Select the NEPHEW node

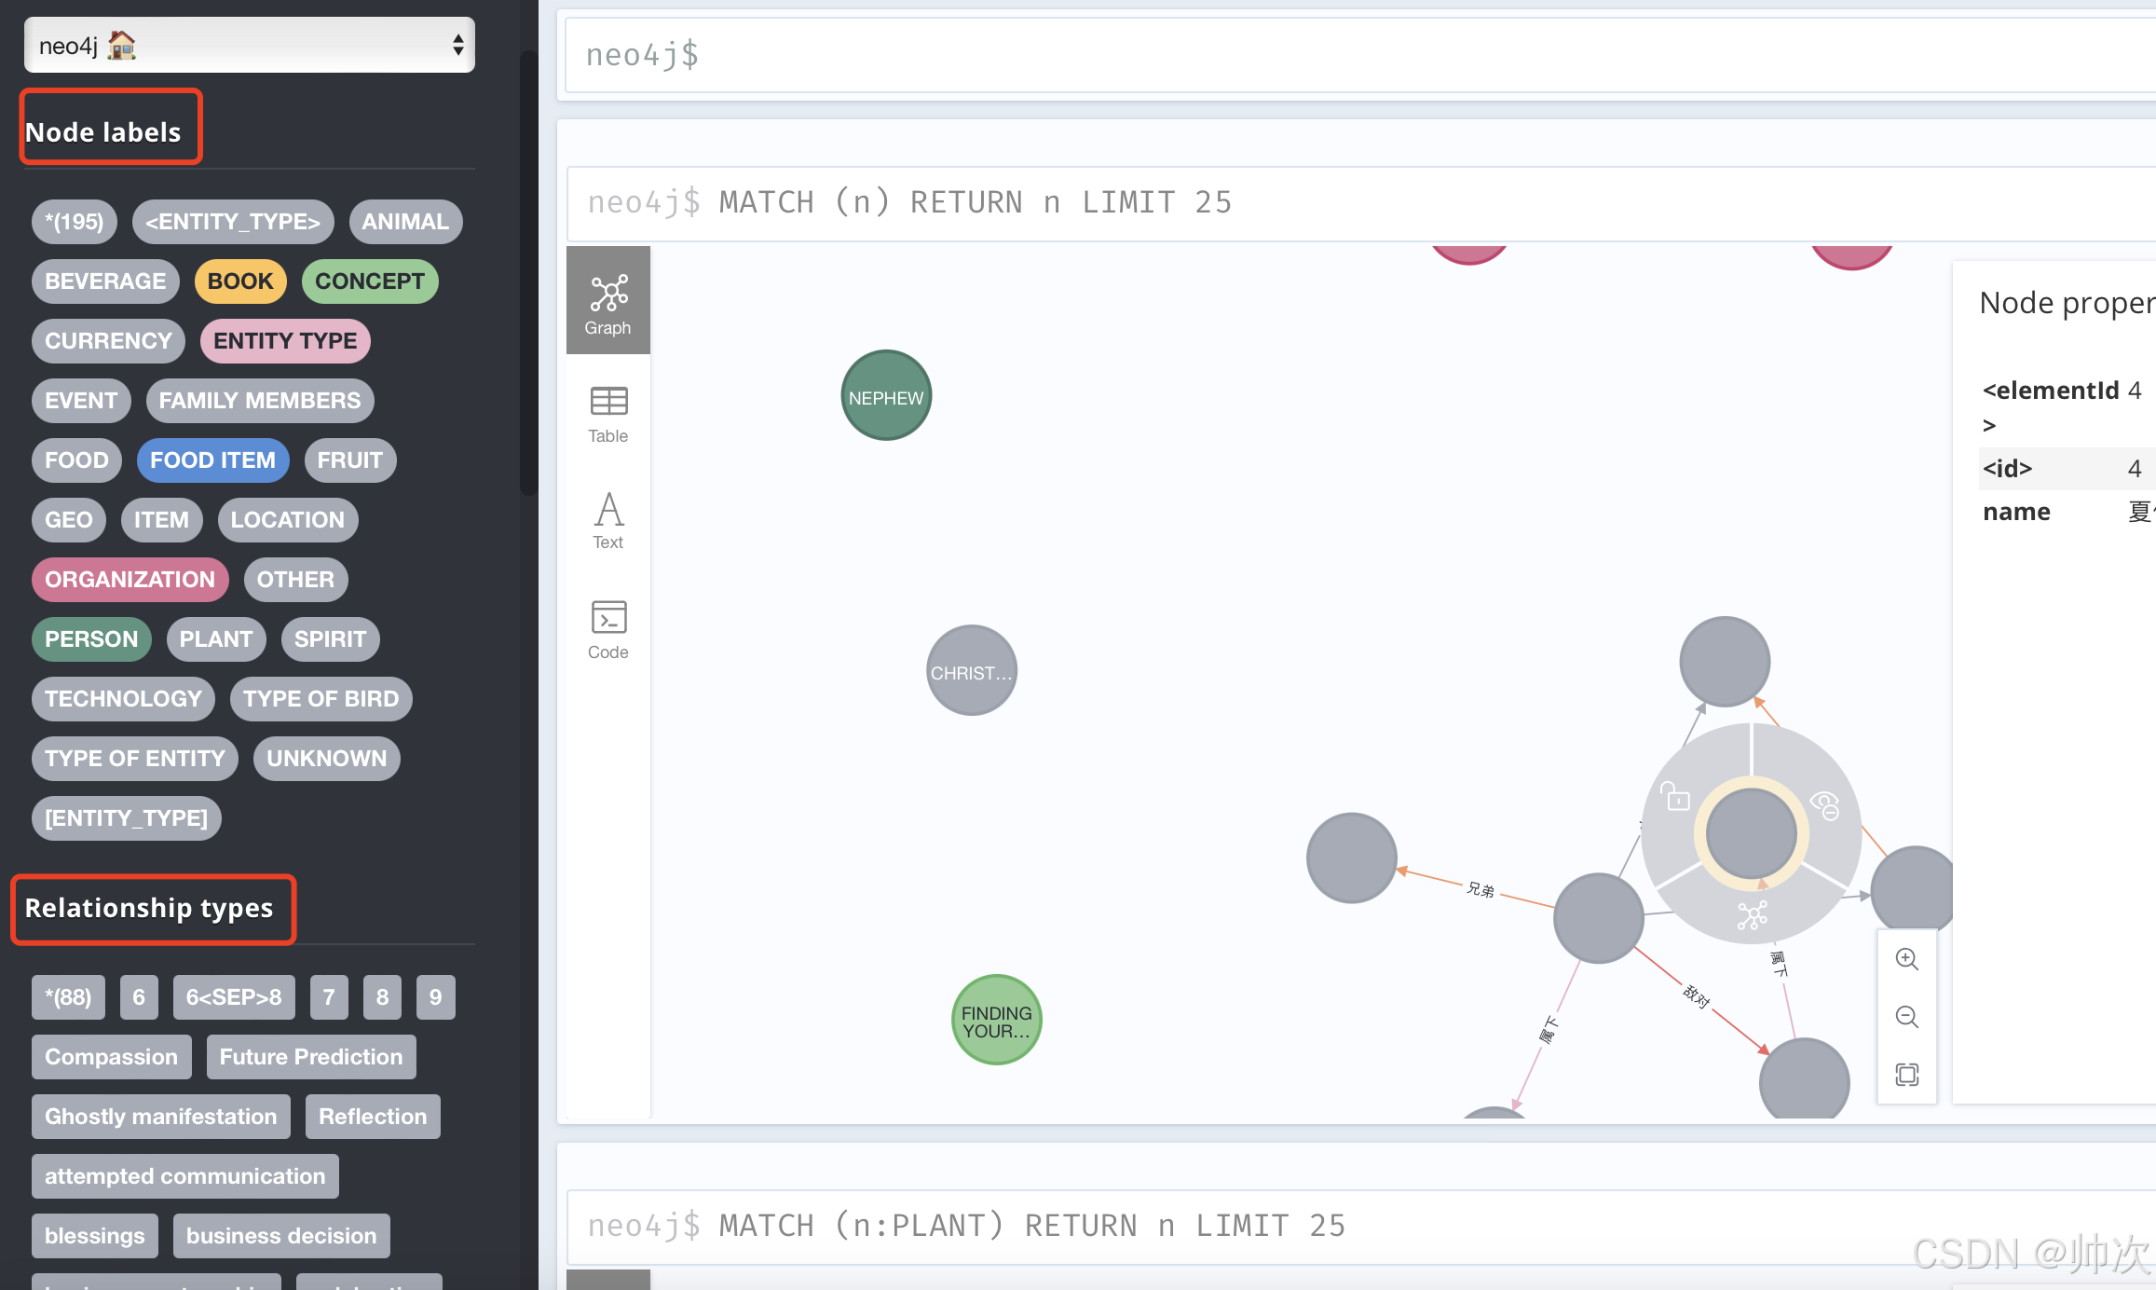[x=886, y=395]
